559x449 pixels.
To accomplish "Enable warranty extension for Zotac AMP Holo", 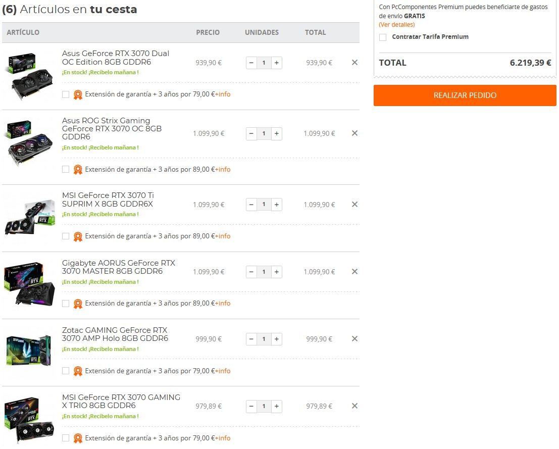I will [x=66, y=371].
